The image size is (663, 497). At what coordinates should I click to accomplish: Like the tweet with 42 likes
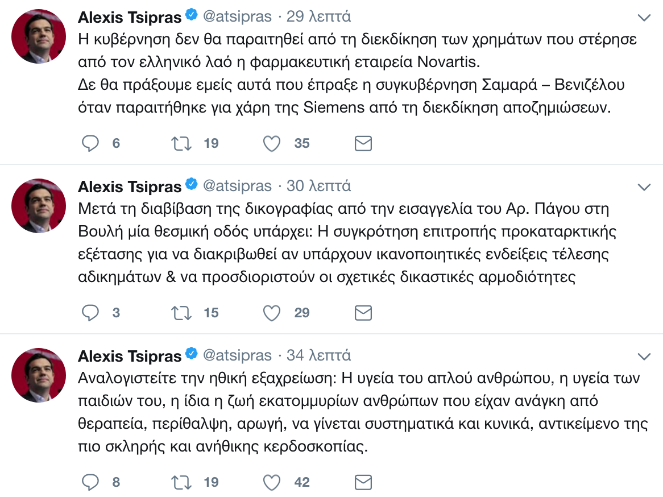pos(272,482)
